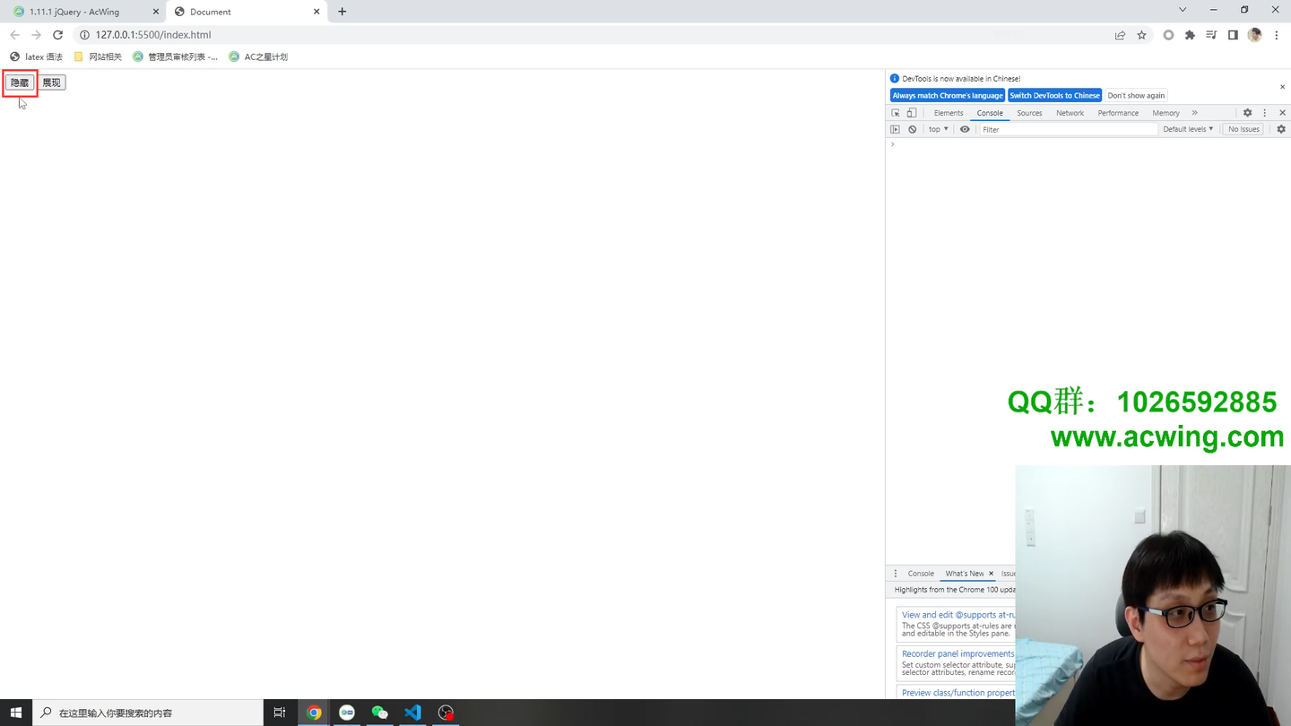Switch to the Performance panel

pos(1118,113)
